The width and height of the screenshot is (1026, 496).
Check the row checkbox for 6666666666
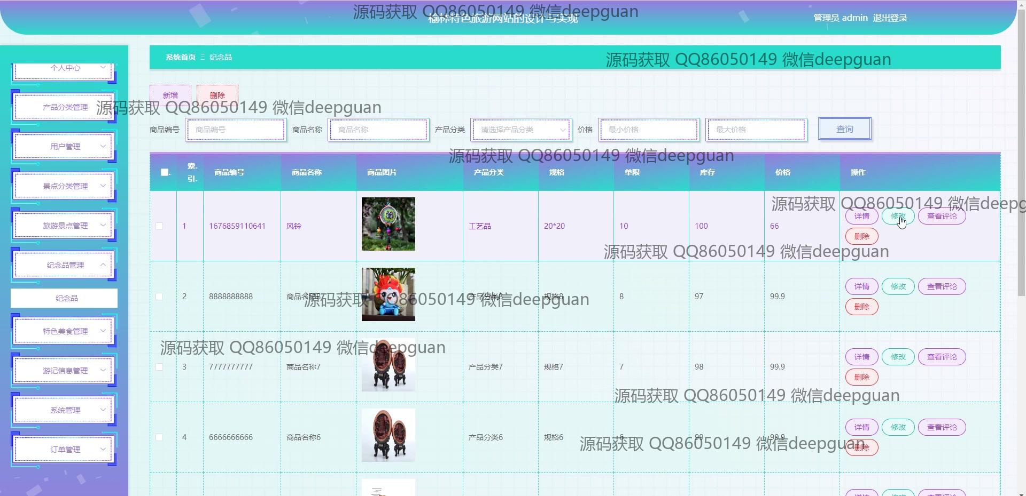pos(159,437)
